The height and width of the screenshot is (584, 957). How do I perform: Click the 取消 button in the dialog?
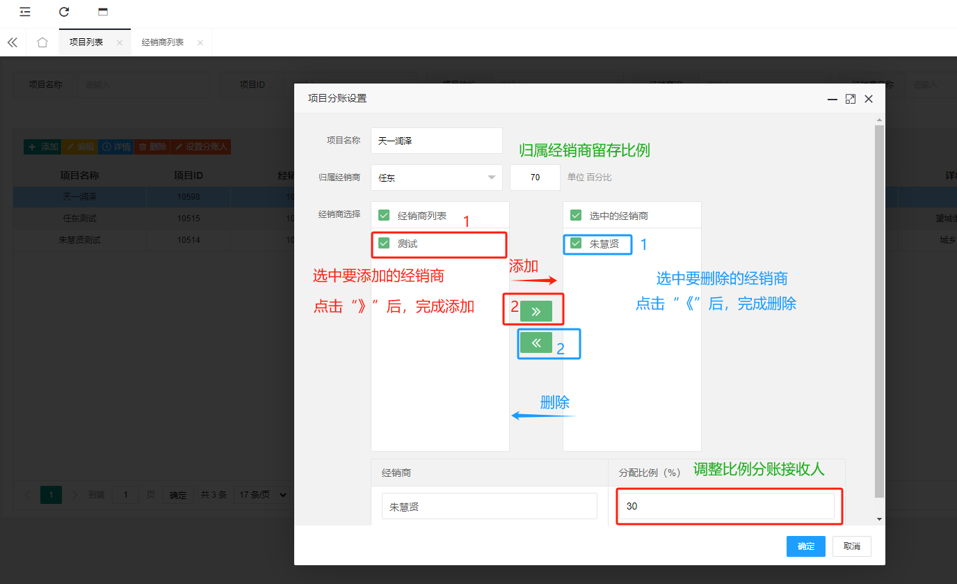click(852, 546)
